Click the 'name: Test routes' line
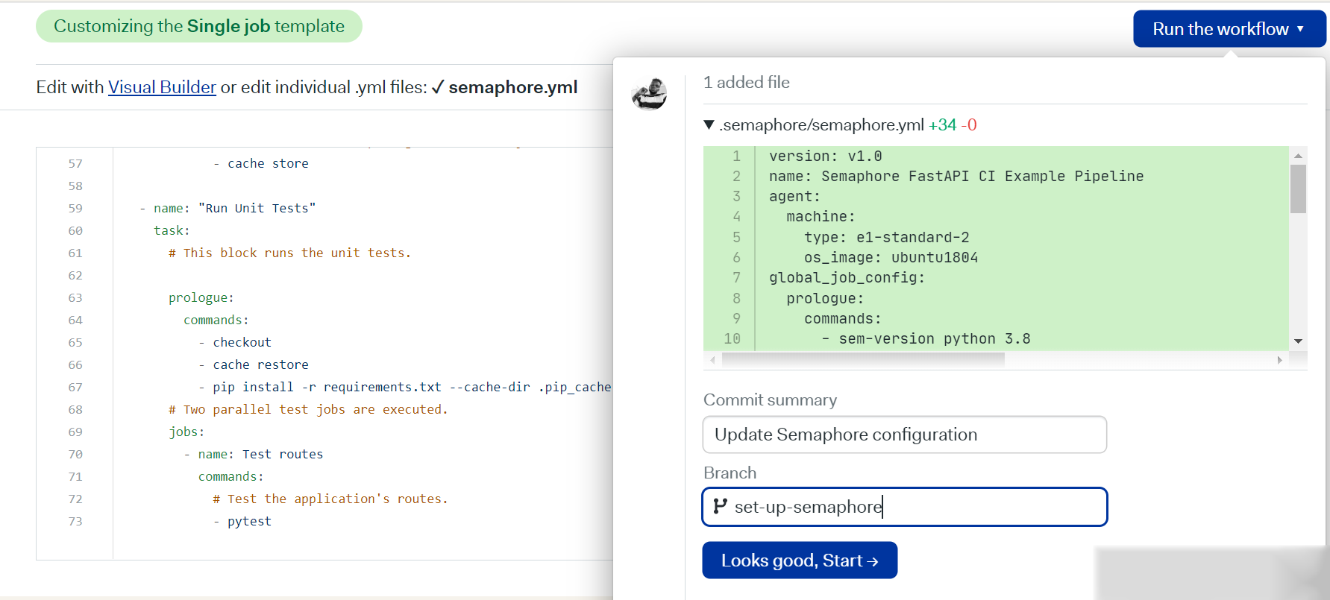The width and height of the screenshot is (1330, 600). 254,455
